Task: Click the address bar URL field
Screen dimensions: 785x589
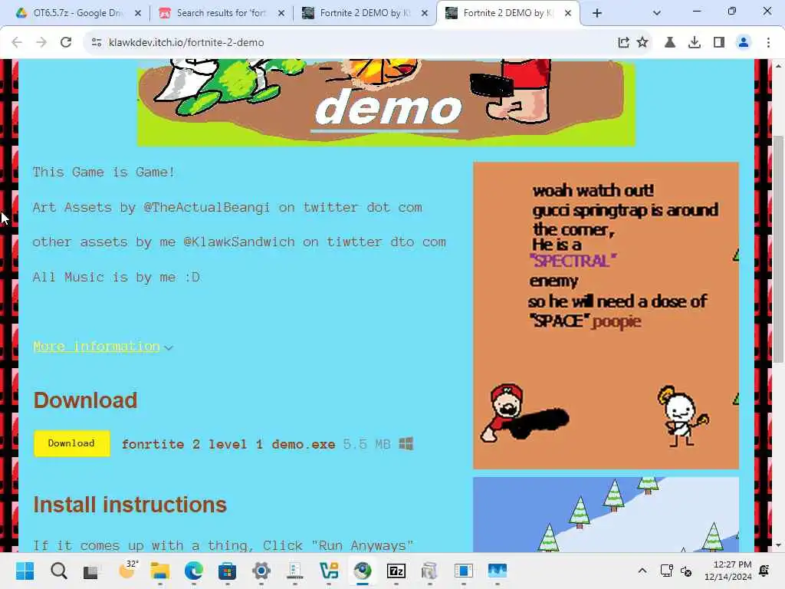Action: pyautogui.click(x=350, y=43)
